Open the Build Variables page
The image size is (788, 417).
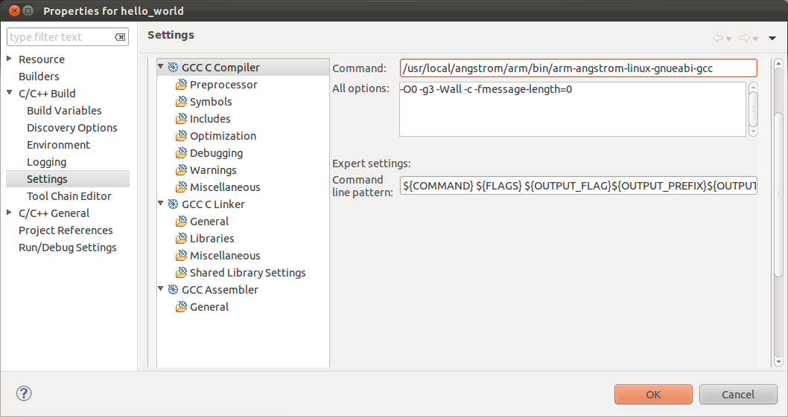64,111
